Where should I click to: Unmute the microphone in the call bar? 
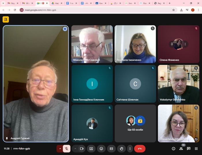67,149
